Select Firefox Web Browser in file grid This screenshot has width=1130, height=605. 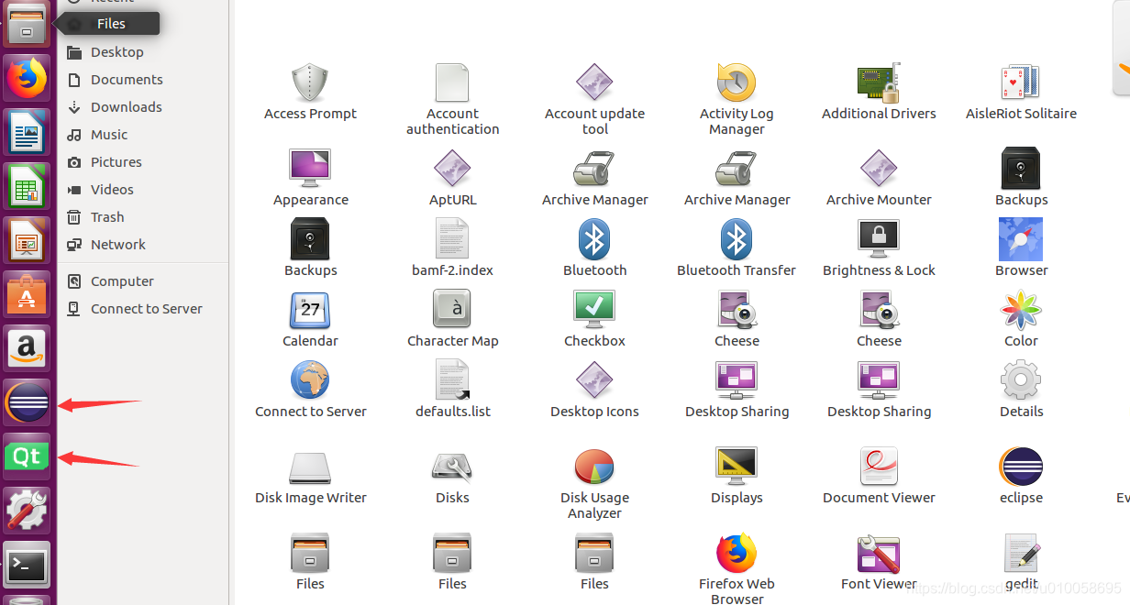click(737, 553)
